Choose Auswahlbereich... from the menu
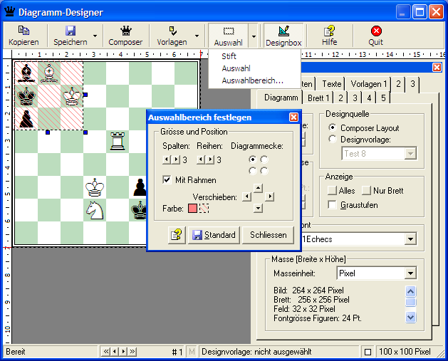 point(252,80)
